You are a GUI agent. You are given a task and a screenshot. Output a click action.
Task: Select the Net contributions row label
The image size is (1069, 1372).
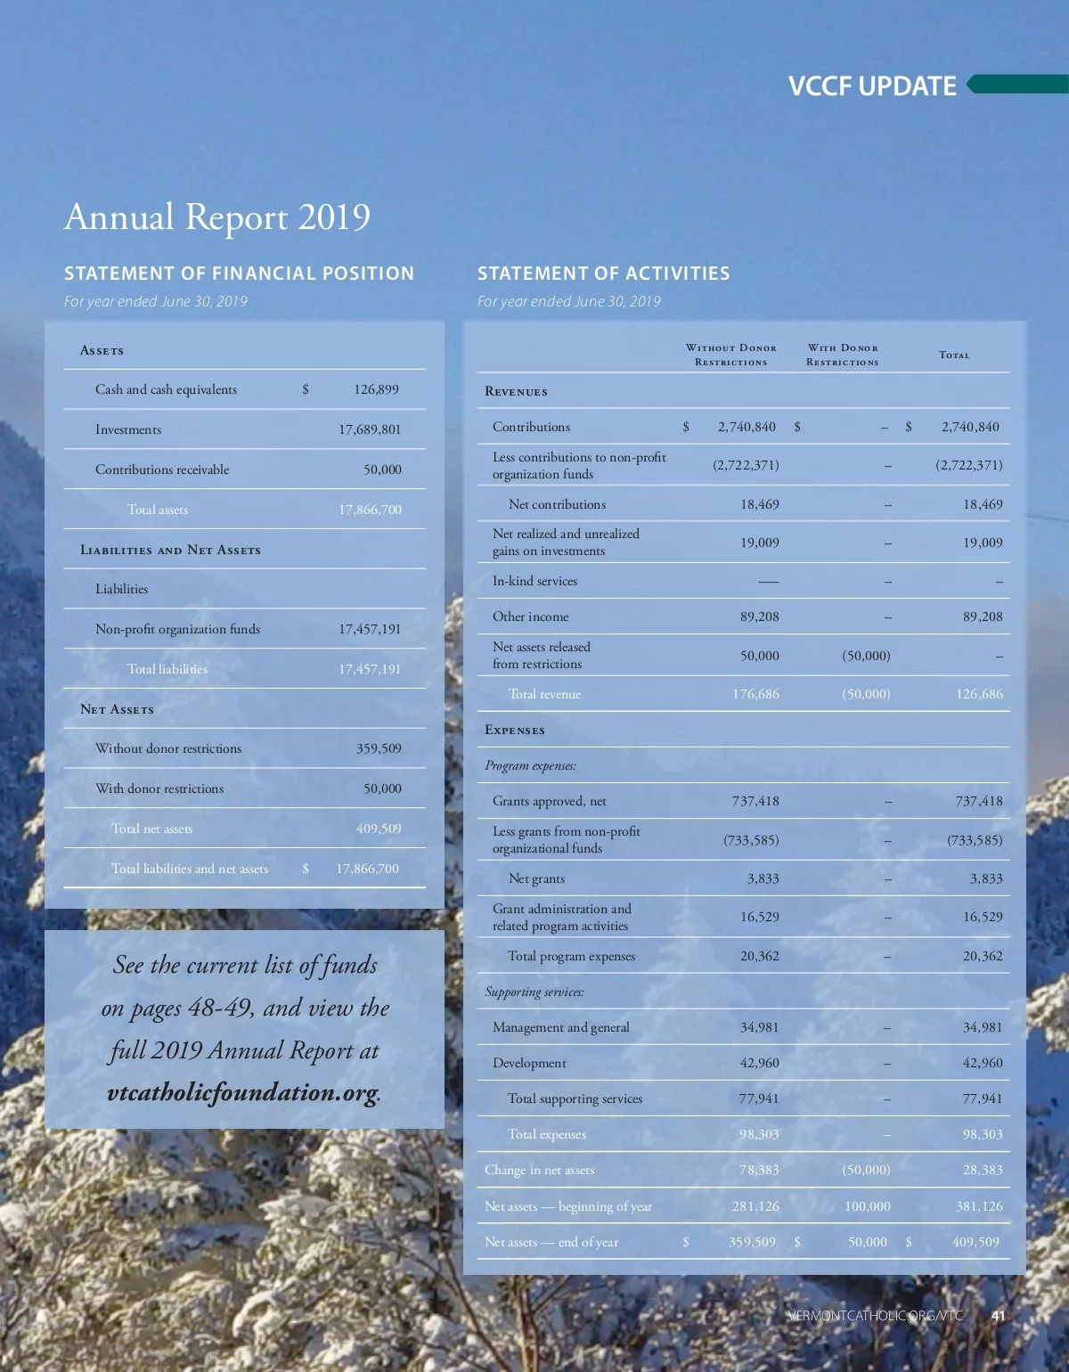(x=557, y=504)
